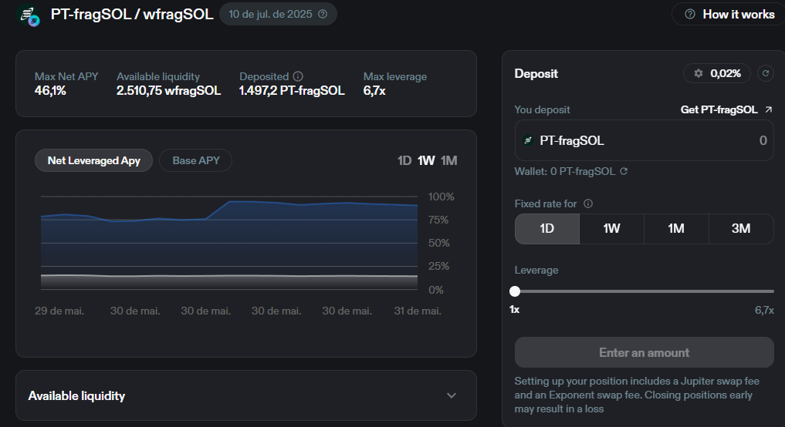Set the chart range to 1D
The height and width of the screenshot is (427, 785).
pyautogui.click(x=404, y=160)
